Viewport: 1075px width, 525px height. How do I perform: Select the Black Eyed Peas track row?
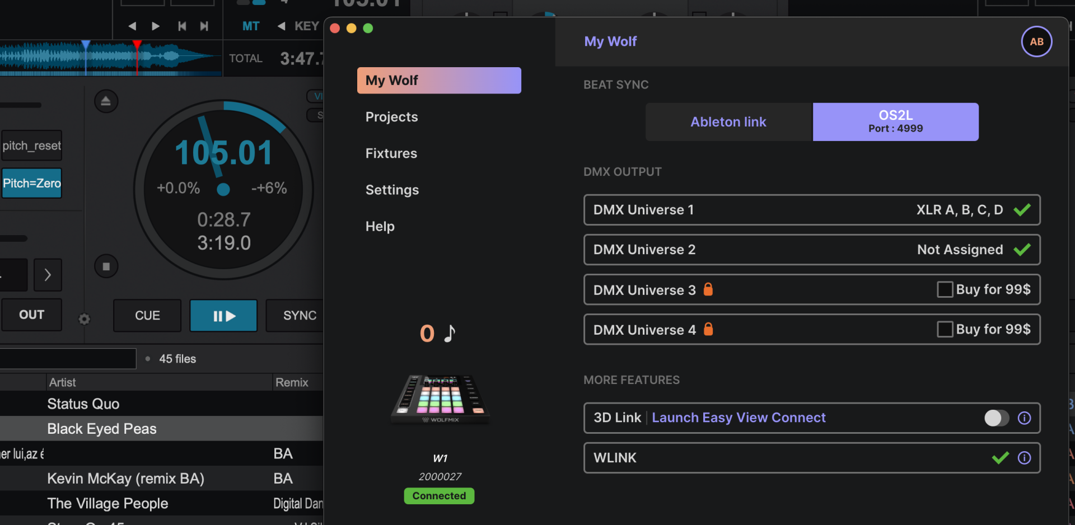(161, 429)
